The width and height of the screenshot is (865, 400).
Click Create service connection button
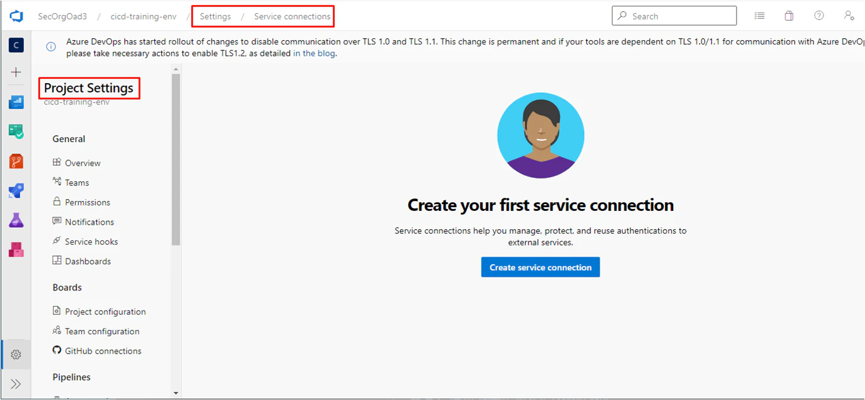(x=540, y=267)
